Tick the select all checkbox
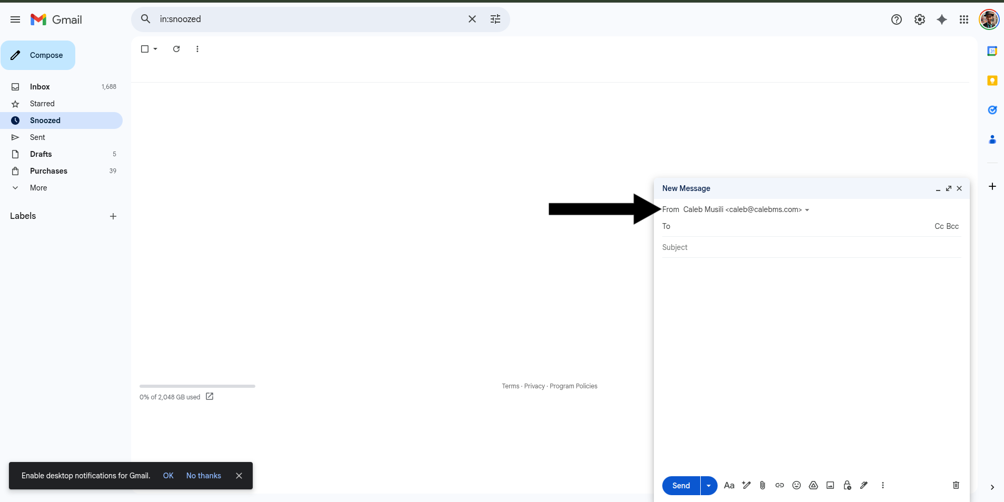 coord(145,49)
